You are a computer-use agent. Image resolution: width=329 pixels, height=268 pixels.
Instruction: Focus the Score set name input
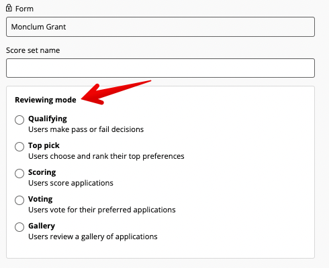[160, 68]
